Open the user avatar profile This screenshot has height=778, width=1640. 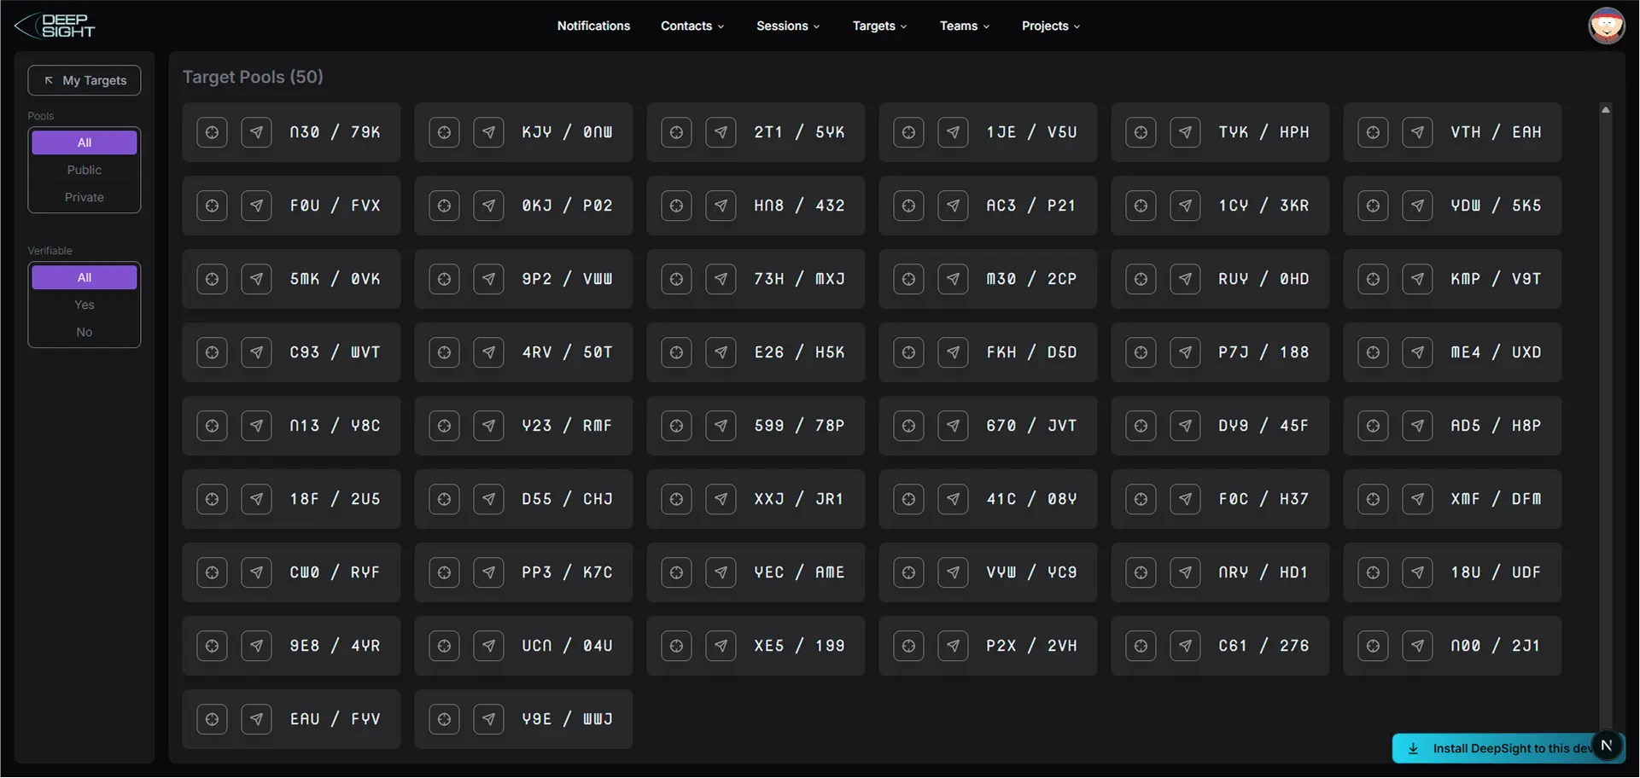tap(1606, 26)
